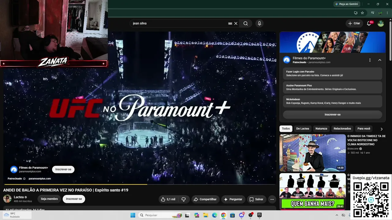Open the Windows Start menu
Screen dimensions: 392x220
tap(133, 215)
